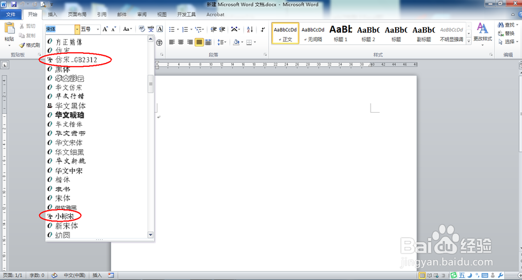Activate the Format Painter (格式刷) brush

22,45
